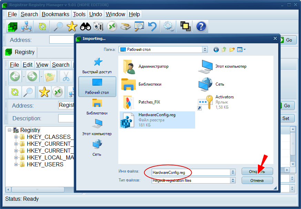Click the create new folder icon in dialog
The width and height of the screenshot is (301, 209).
point(232,49)
